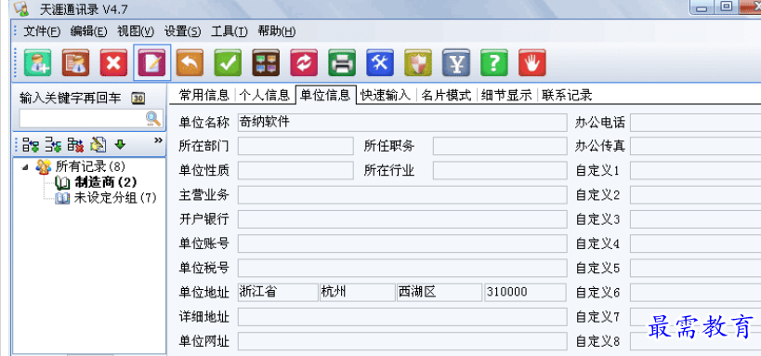Switch to the 细节显示 tab
This screenshot has height=356, width=761.
point(506,95)
